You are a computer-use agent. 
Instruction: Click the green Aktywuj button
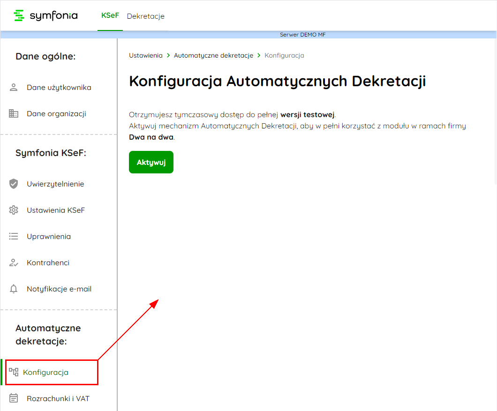[151, 162]
